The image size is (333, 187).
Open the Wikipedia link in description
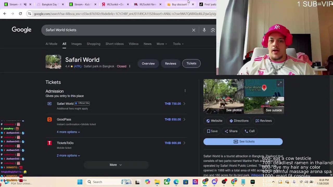pos(257,175)
